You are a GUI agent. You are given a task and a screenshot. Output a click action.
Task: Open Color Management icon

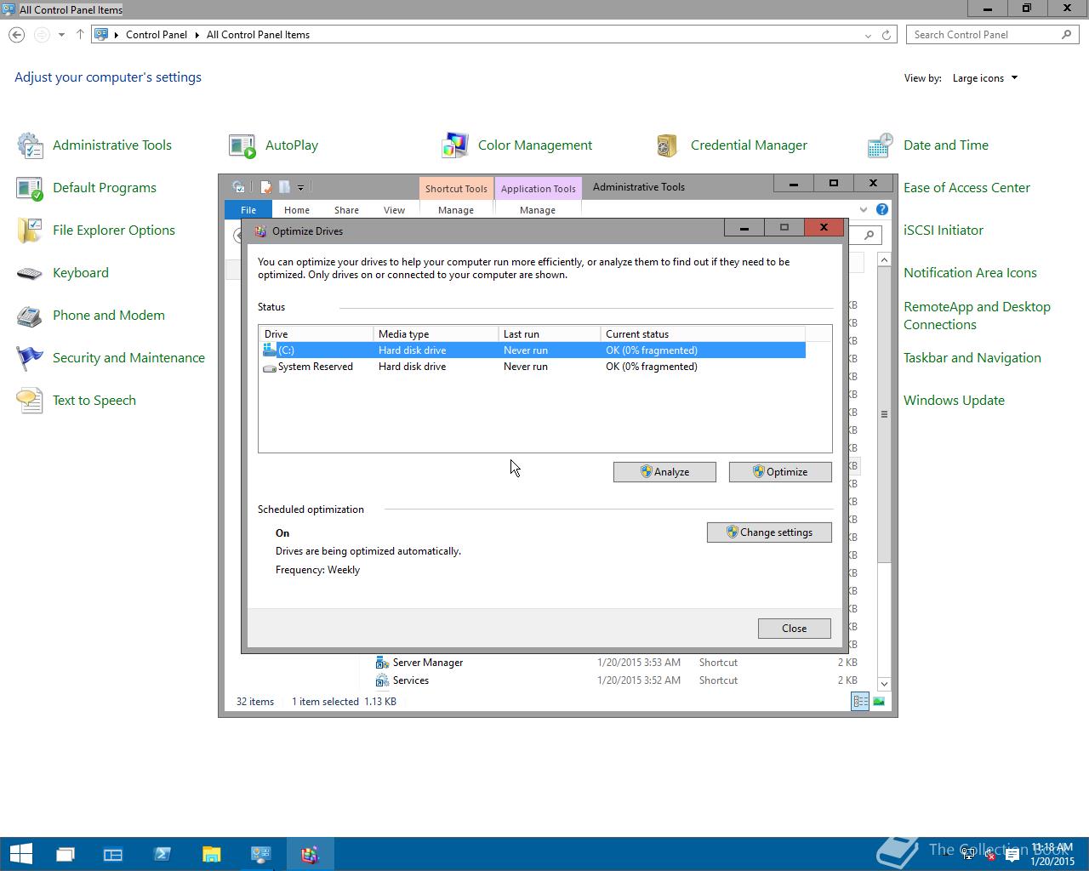pos(455,145)
